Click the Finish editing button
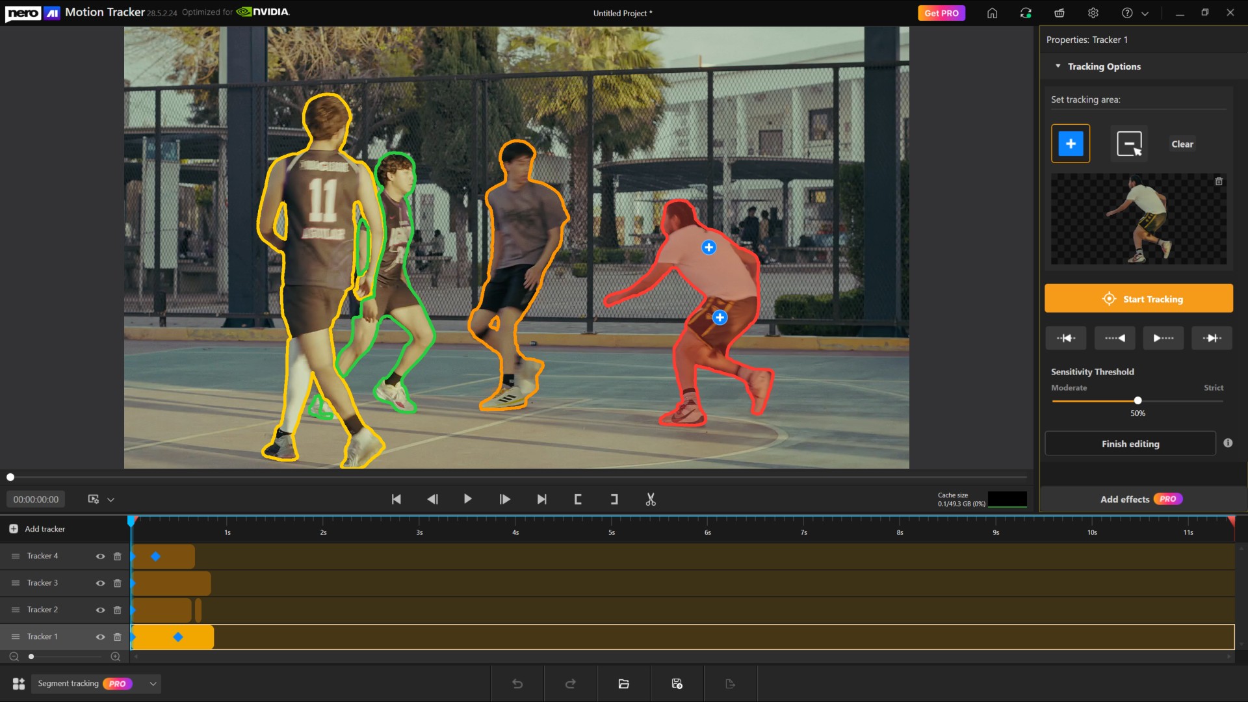Viewport: 1248px width, 702px height. [x=1130, y=444]
